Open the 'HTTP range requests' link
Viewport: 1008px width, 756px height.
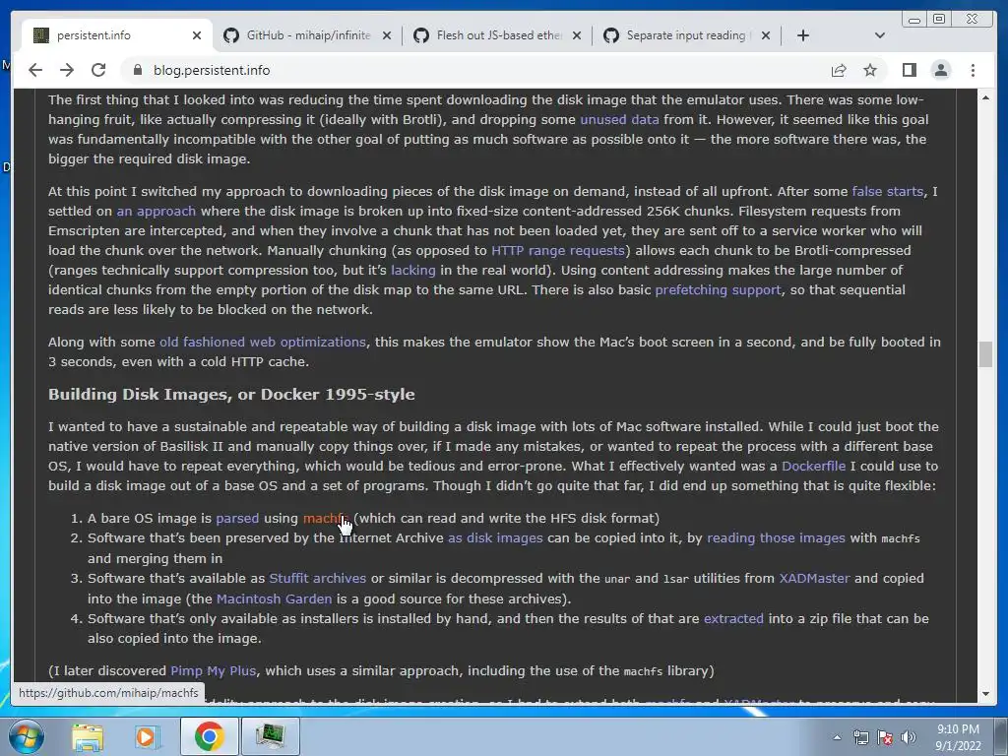557,251
